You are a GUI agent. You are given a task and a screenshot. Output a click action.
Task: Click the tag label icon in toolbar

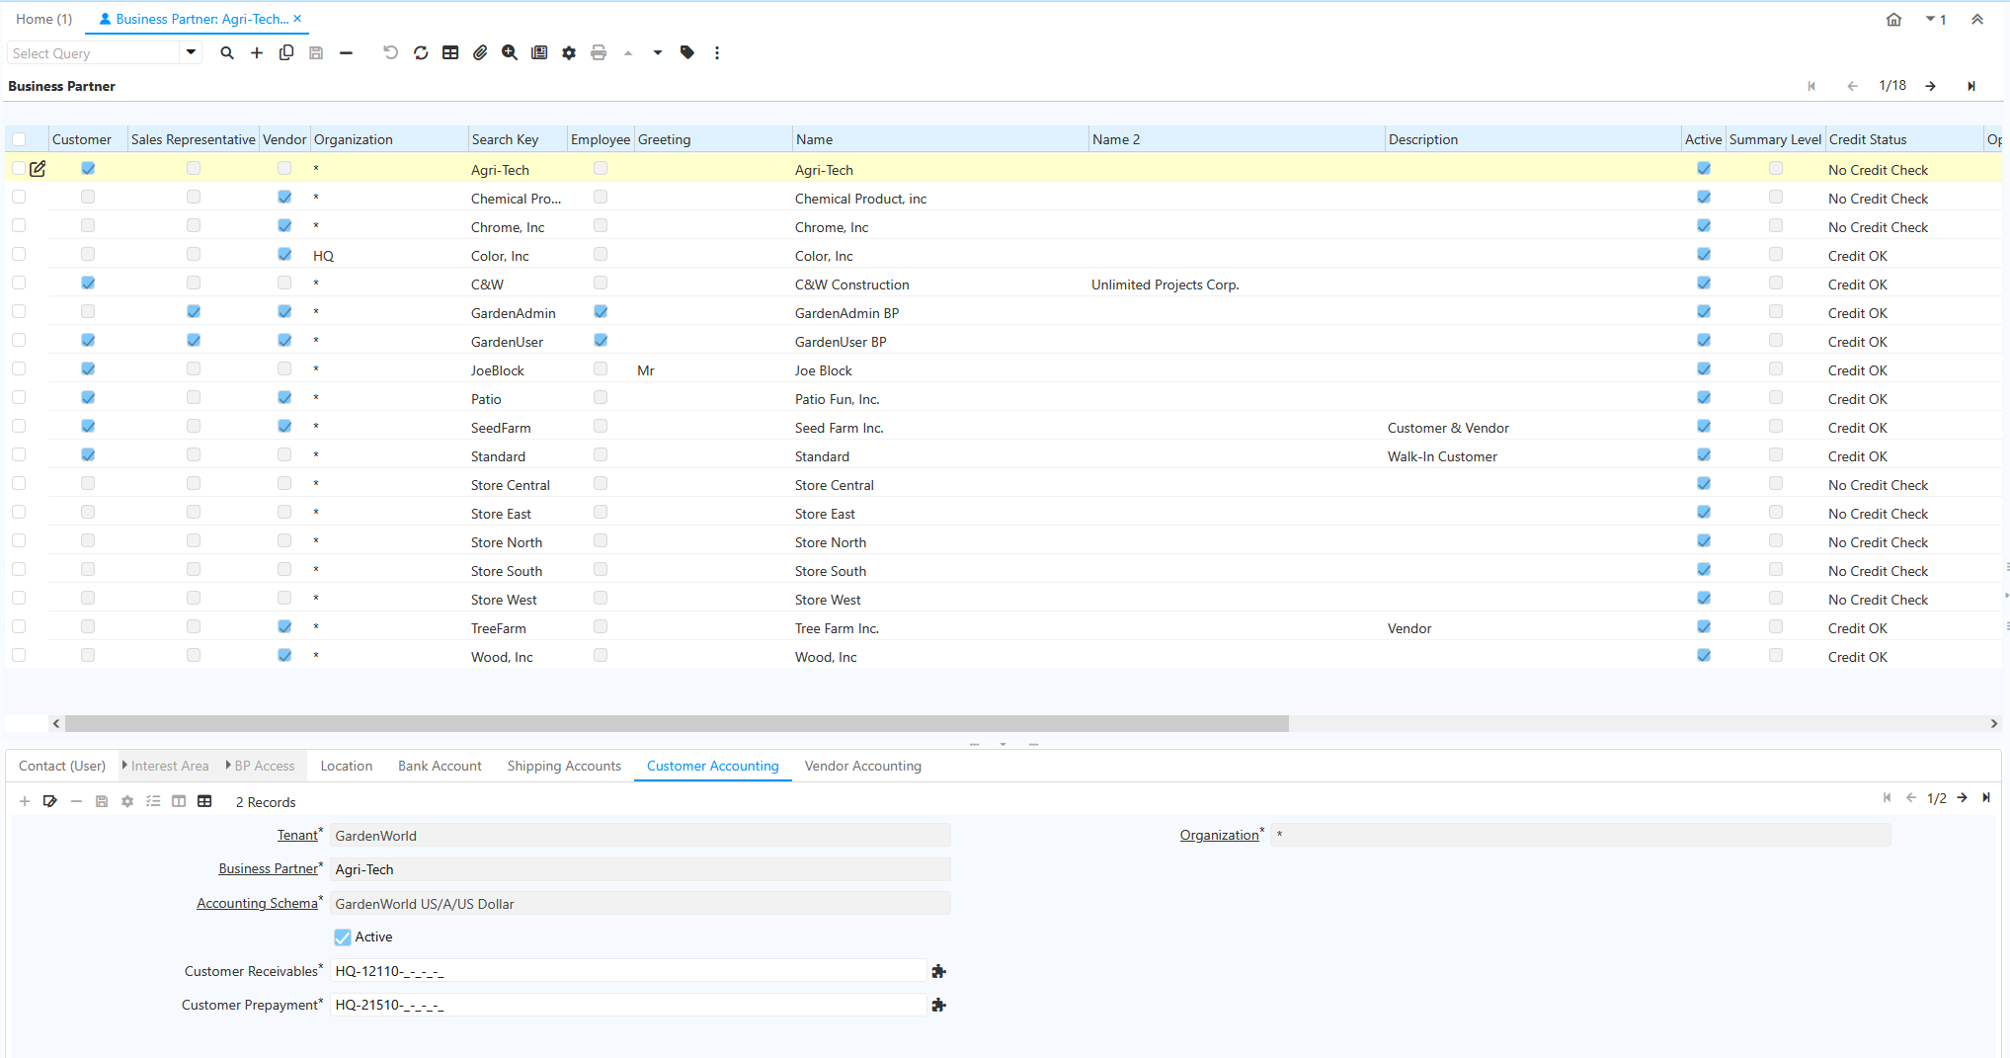pos(687,53)
